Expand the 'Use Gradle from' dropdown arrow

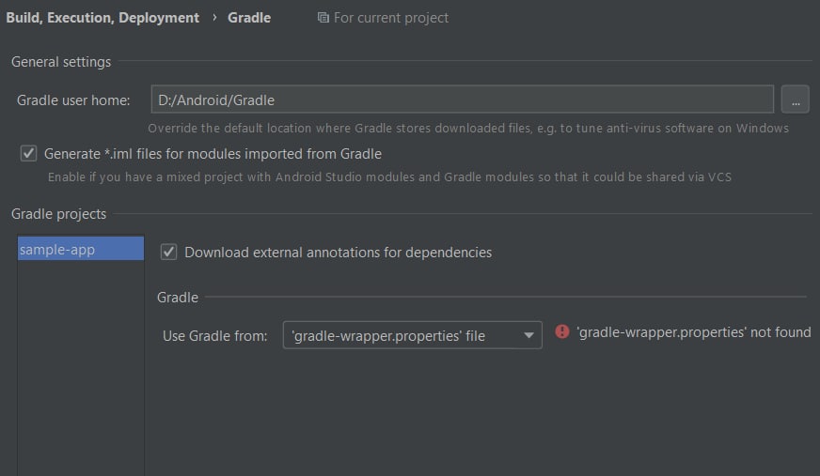tap(528, 335)
